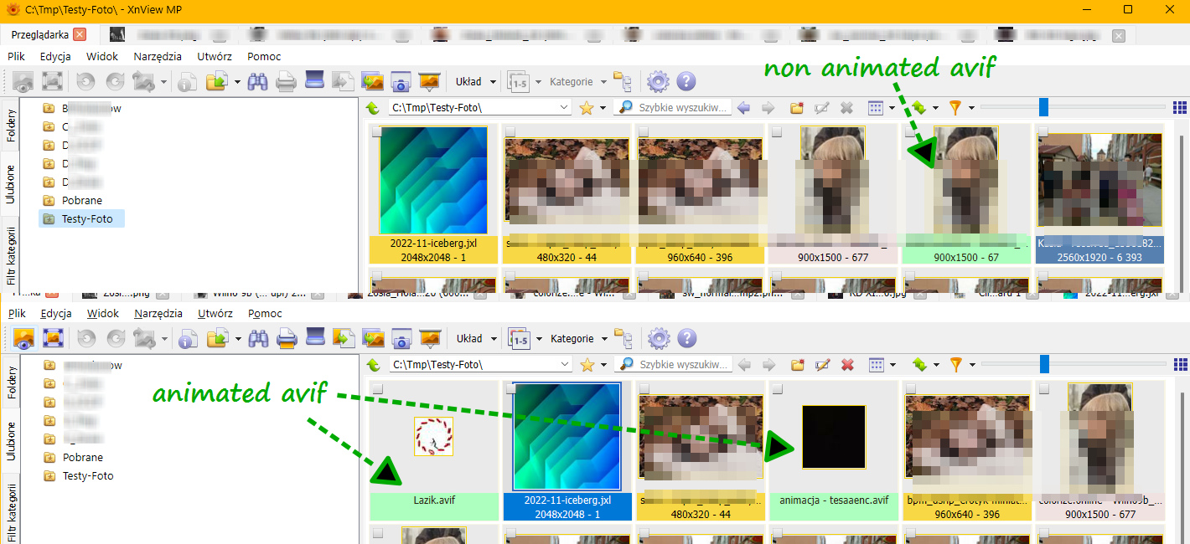Check the box on upper window's iceberg.jxl thumbnail

(377, 132)
